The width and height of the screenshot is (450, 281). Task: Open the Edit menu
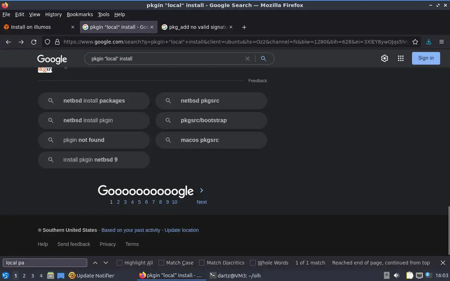[20, 14]
